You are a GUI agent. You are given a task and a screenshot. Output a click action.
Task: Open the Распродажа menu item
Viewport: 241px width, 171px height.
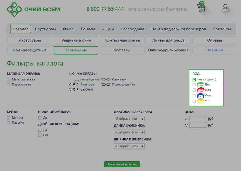click(x=132, y=29)
